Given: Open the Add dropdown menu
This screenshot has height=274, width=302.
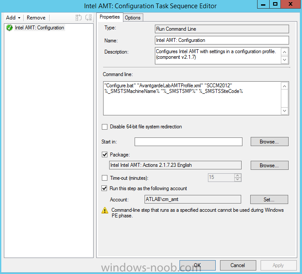Looking at the screenshot, I should [x=13, y=18].
